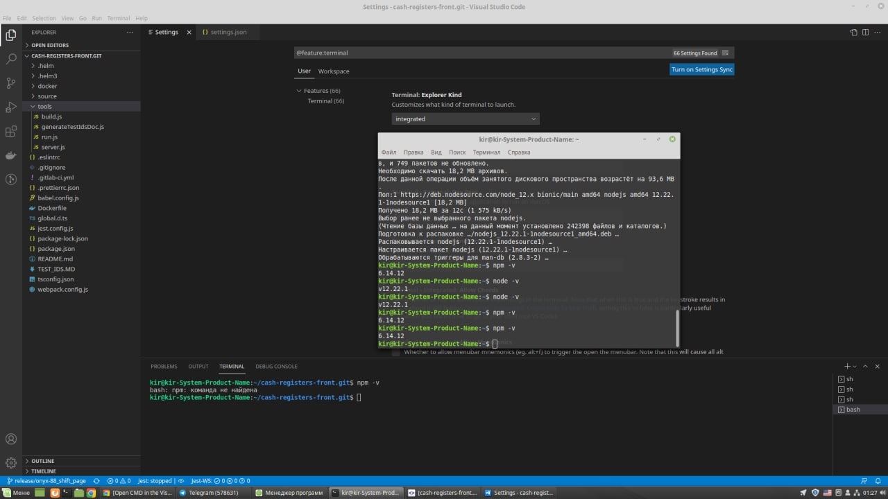Image resolution: width=888 pixels, height=499 pixels.
Task: Open the Меню start button
Action: coord(16,493)
